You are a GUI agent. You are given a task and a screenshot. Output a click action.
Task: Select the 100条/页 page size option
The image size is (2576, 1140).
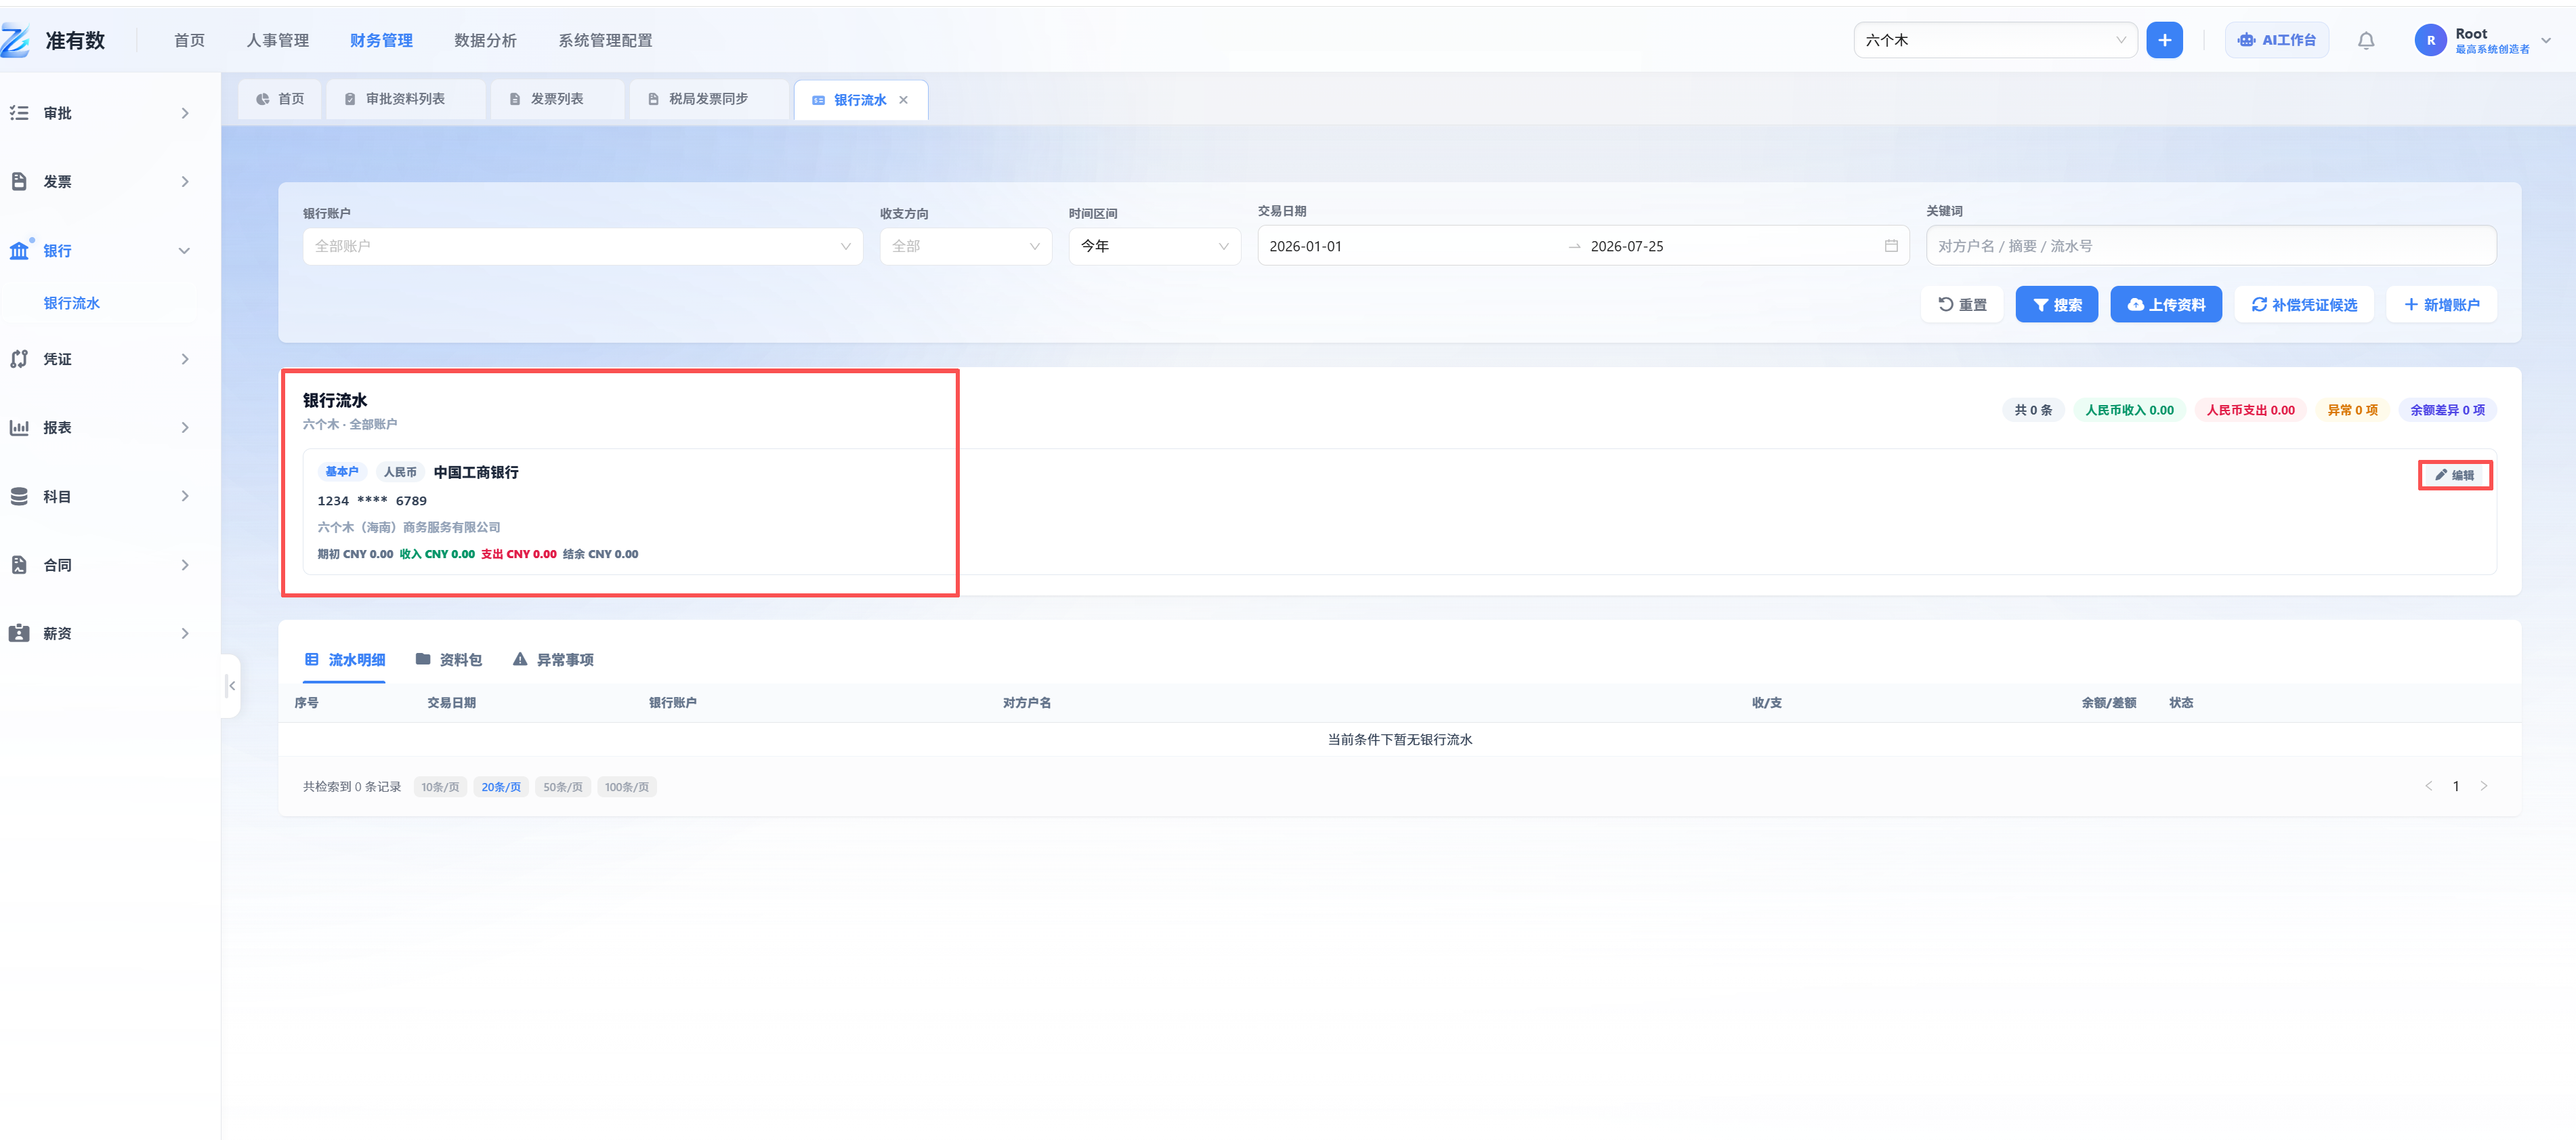(x=627, y=787)
